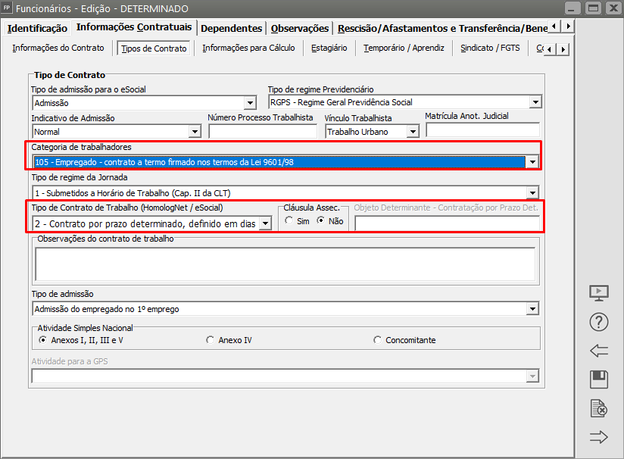Open the Estagiário sub-tab
Viewport: 624px width, 459px height.
(329, 48)
